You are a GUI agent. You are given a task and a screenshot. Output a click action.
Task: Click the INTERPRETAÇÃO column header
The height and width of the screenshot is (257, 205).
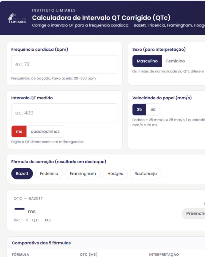pyautogui.click(x=164, y=254)
